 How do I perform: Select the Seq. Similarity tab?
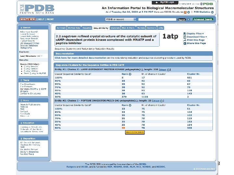[x=101, y=28]
